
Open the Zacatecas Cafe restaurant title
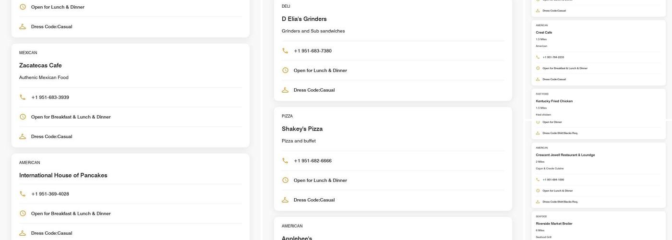[40, 65]
